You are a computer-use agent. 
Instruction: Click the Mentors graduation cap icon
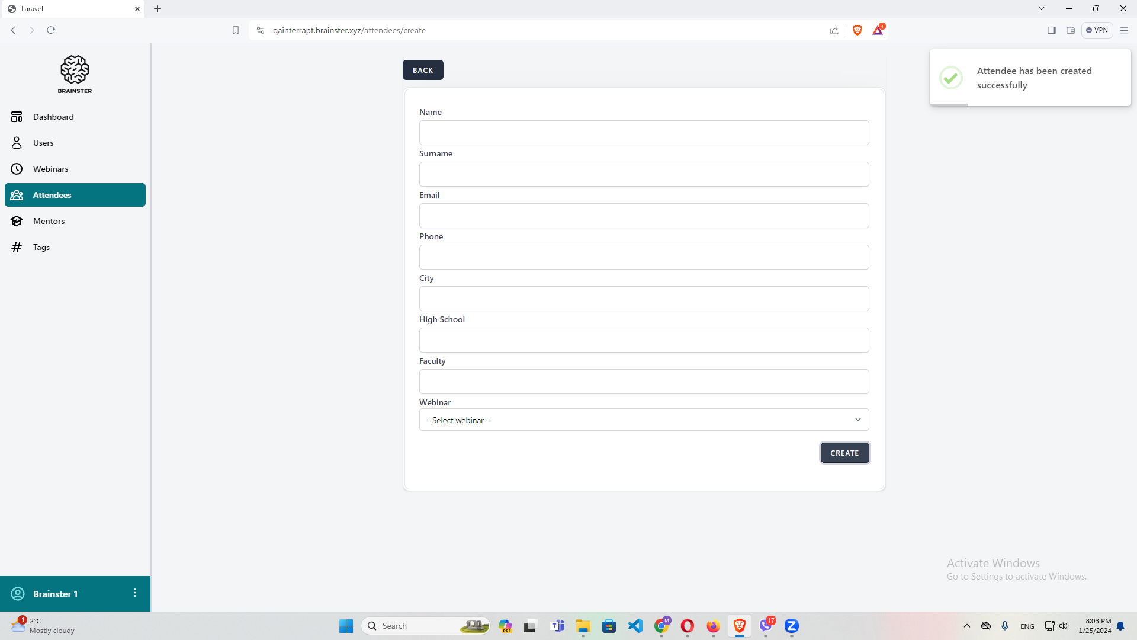tap(17, 221)
